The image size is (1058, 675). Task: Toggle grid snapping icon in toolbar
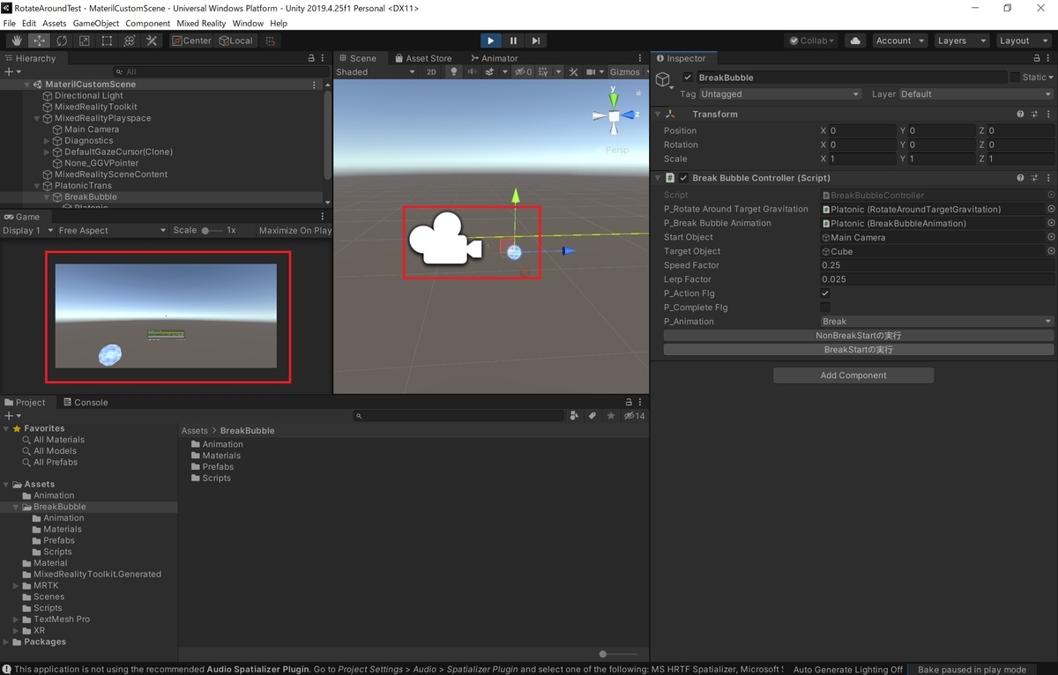[271, 41]
